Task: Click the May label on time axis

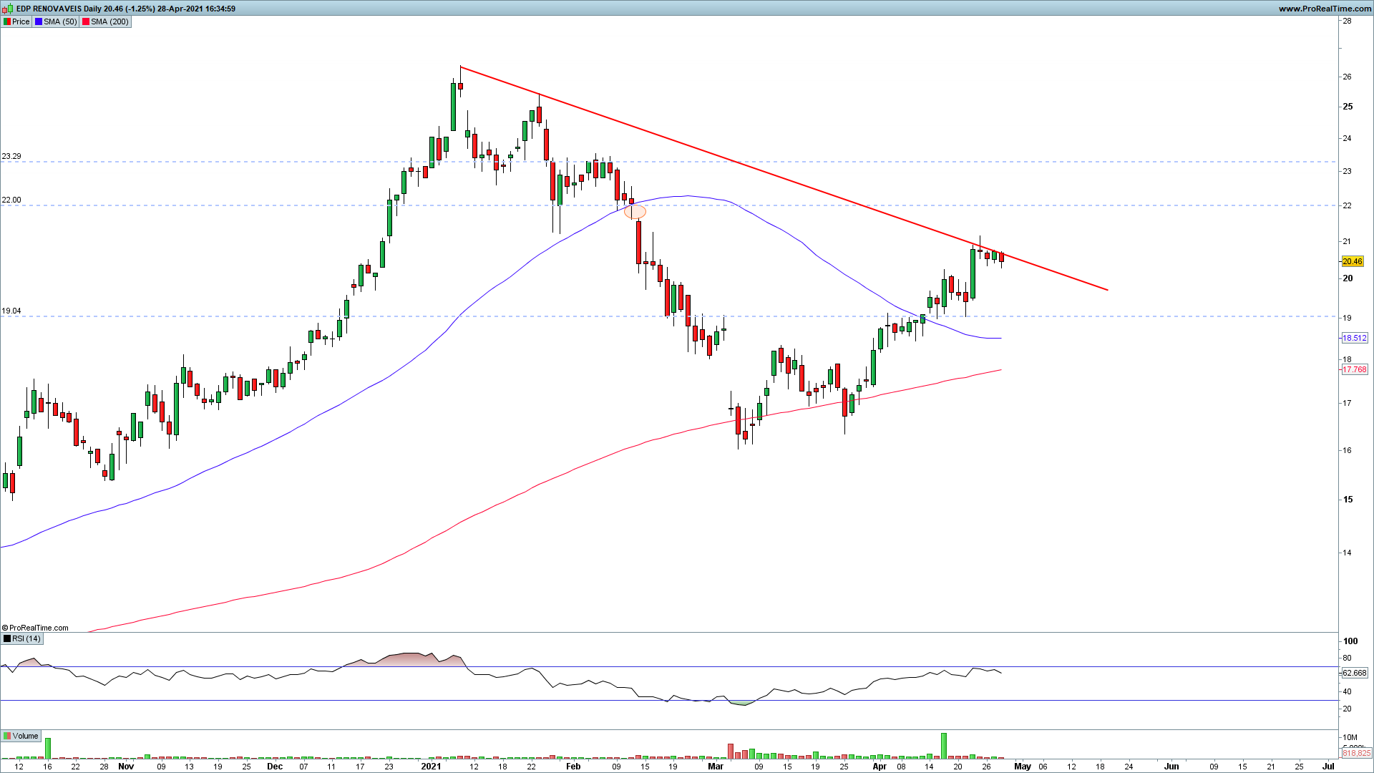Action: [x=1022, y=766]
